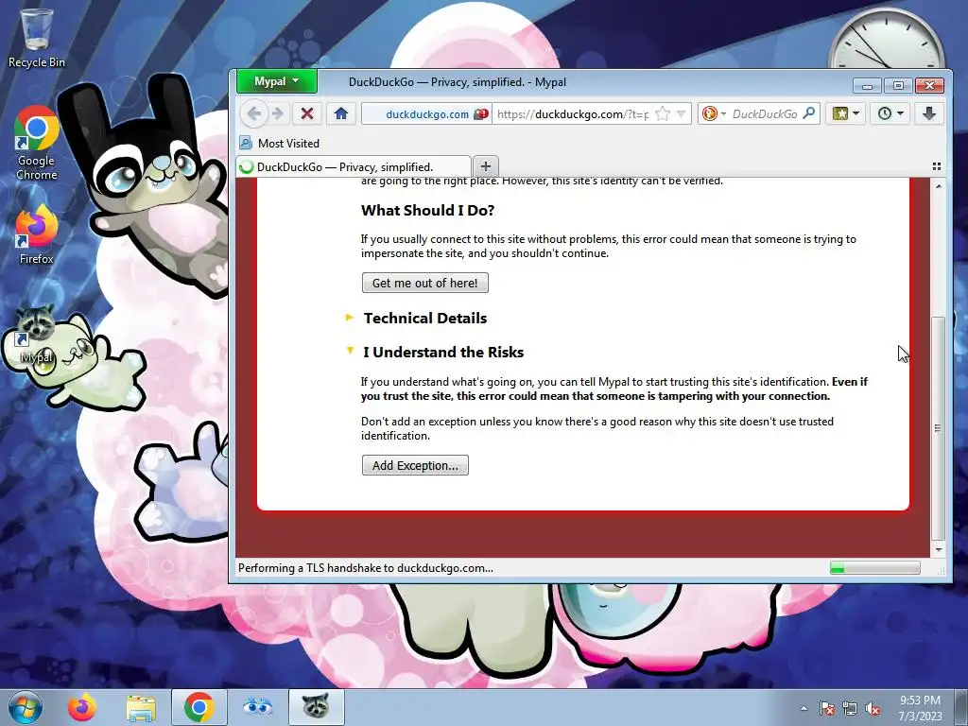Focus the DuckDuckGo search box
This screenshot has height=726, width=968.
[x=764, y=114]
